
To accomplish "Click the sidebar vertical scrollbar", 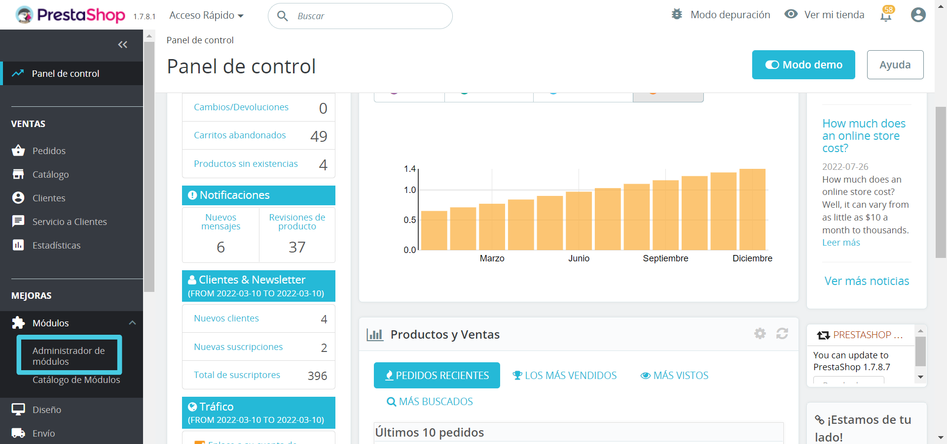I will point(149,167).
